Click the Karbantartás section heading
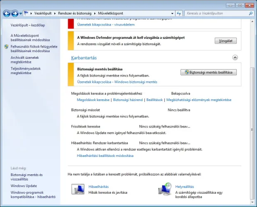The width and height of the screenshot is (257, 207). tap(84, 58)
